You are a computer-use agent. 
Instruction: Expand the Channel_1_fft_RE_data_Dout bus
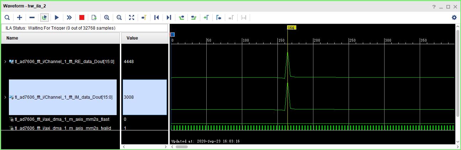tap(5, 62)
